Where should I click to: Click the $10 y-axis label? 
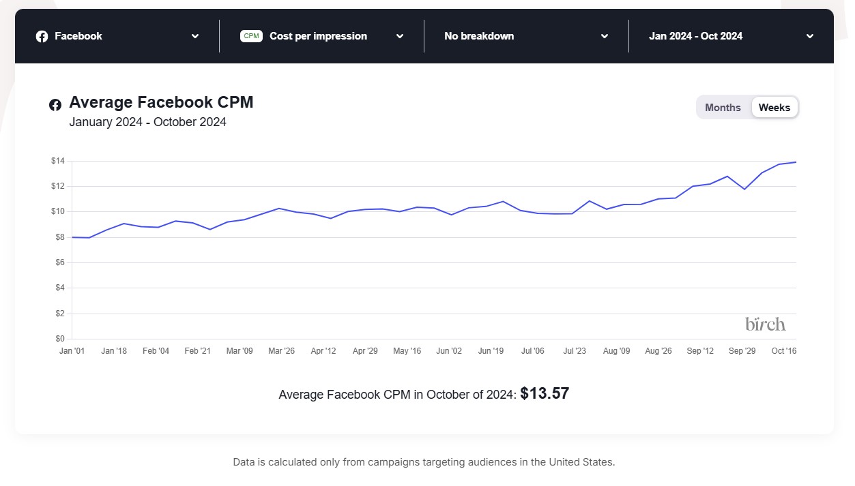click(x=57, y=211)
